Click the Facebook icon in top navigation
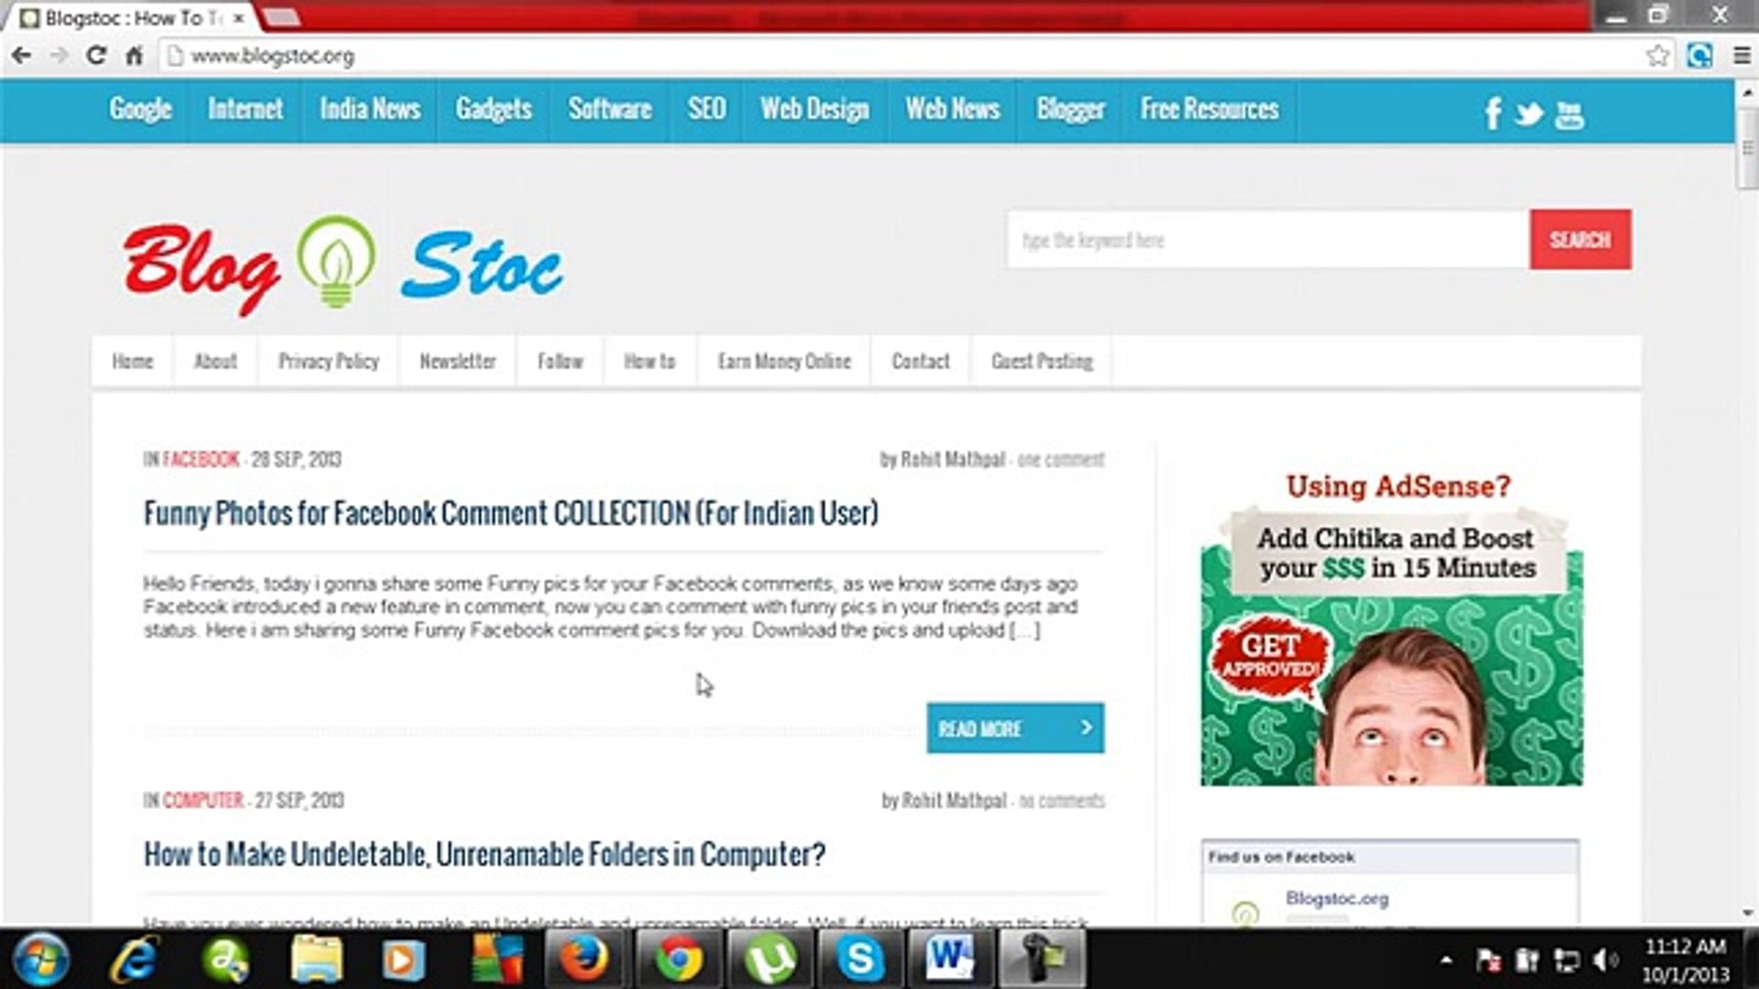Screen dimensions: 1759x989 (x=1492, y=114)
